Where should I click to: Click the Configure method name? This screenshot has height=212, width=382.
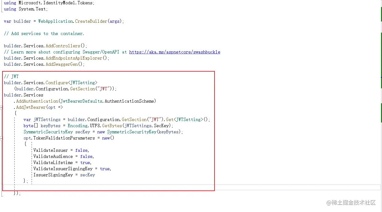click(57, 83)
